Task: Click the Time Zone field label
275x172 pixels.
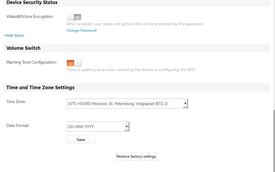Action: [16, 102]
